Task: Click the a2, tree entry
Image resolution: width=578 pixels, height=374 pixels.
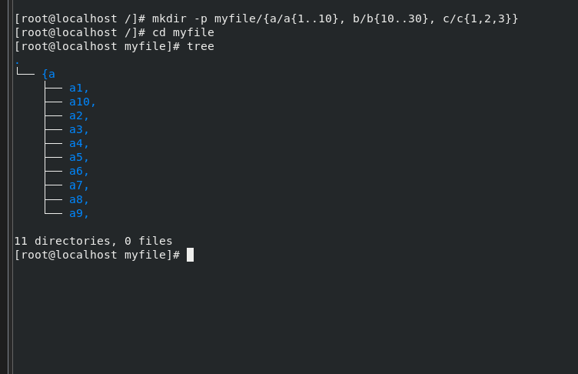Action: 79,116
